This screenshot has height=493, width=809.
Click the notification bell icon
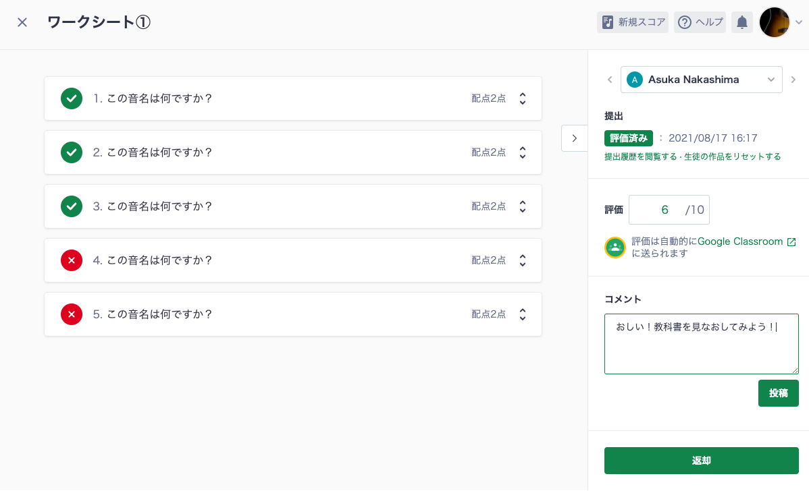(741, 22)
